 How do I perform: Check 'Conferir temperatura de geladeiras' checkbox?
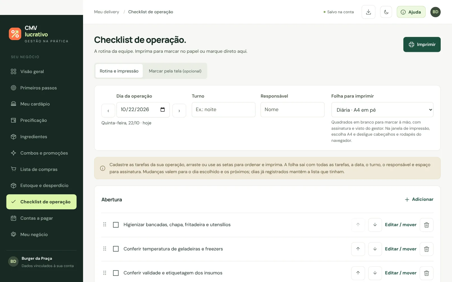click(116, 249)
